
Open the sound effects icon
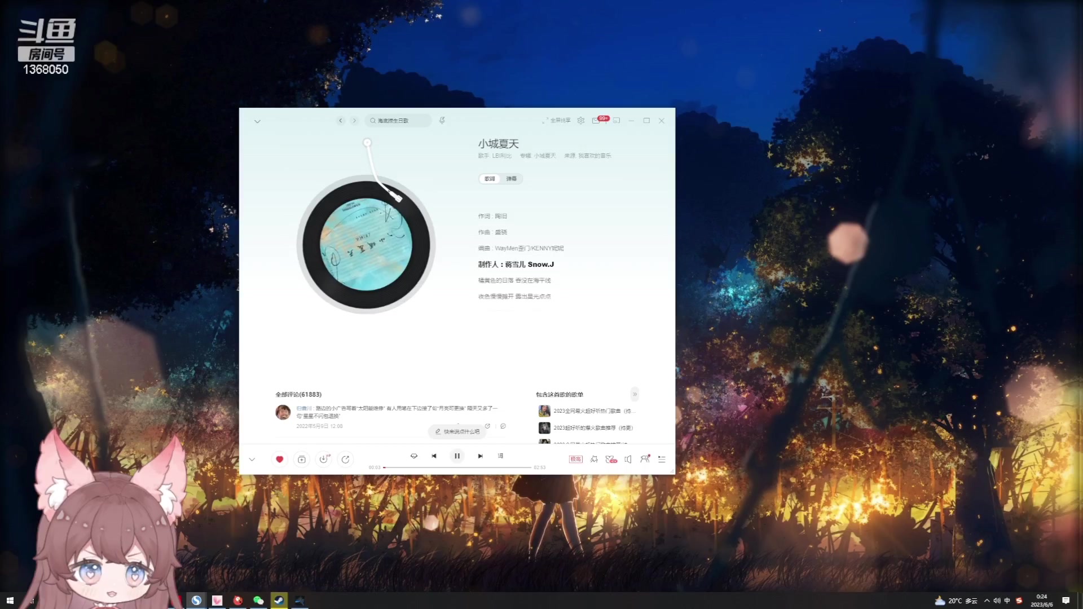[x=594, y=460]
